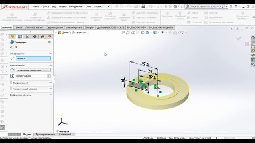Image resolution: width=255 pixels, height=143 pixels.
Task: Open View Orientation cube icon
Action: click(147, 33)
